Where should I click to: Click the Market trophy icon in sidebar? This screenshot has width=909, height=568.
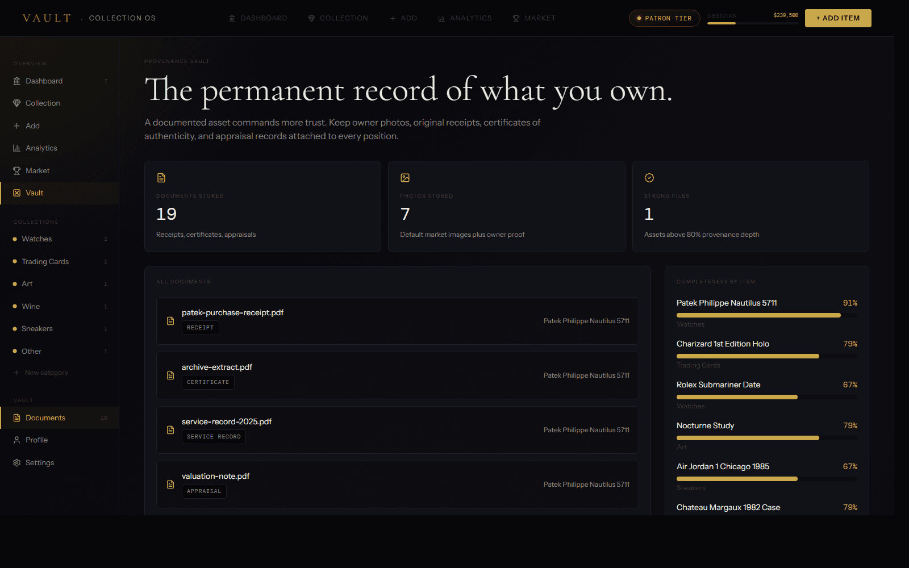point(16,171)
